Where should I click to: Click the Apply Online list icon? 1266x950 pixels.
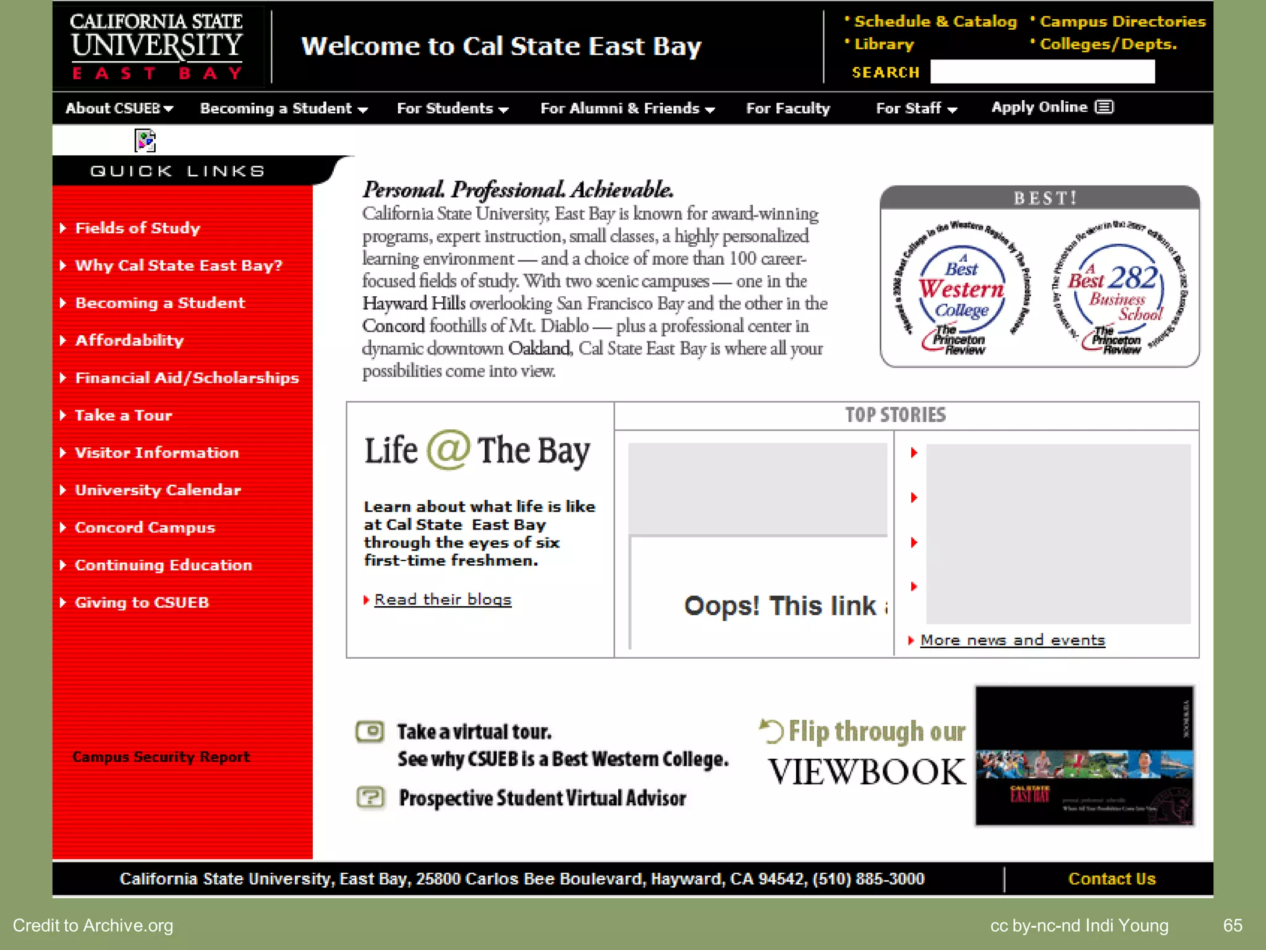pyautogui.click(x=1104, y=107)
